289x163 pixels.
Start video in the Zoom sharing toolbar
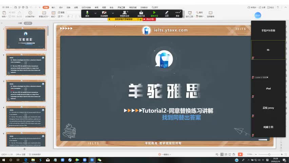click(x=104, y=14)
